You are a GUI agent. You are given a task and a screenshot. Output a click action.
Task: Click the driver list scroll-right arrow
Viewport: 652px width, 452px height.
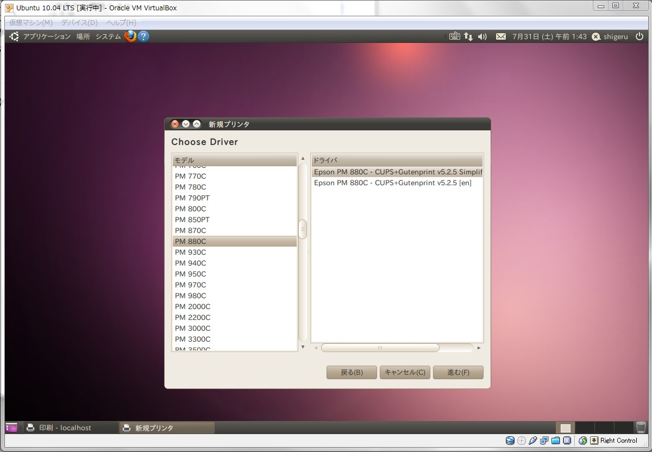[479, 348]
